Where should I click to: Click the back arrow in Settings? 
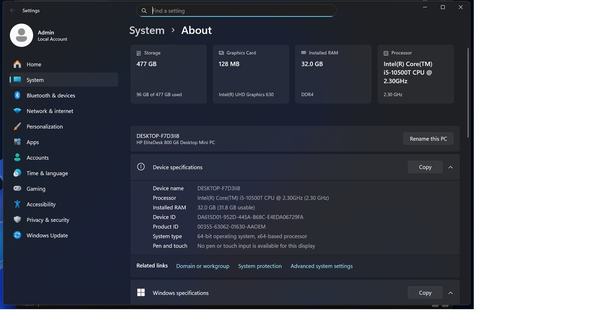12,10
